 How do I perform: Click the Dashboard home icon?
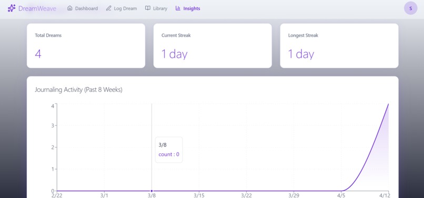coord(70,8)
